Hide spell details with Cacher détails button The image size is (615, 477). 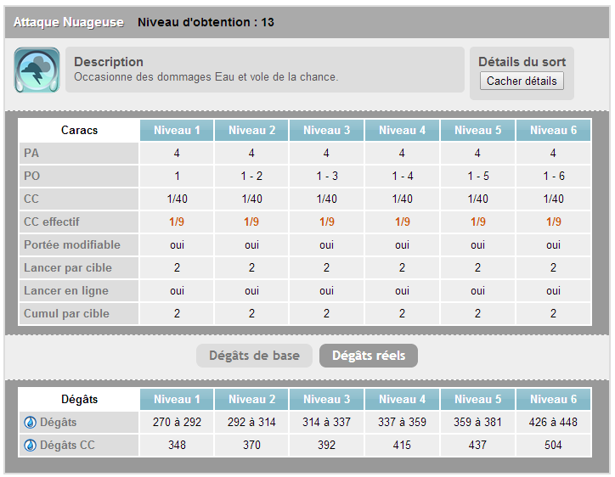point(522,81)
